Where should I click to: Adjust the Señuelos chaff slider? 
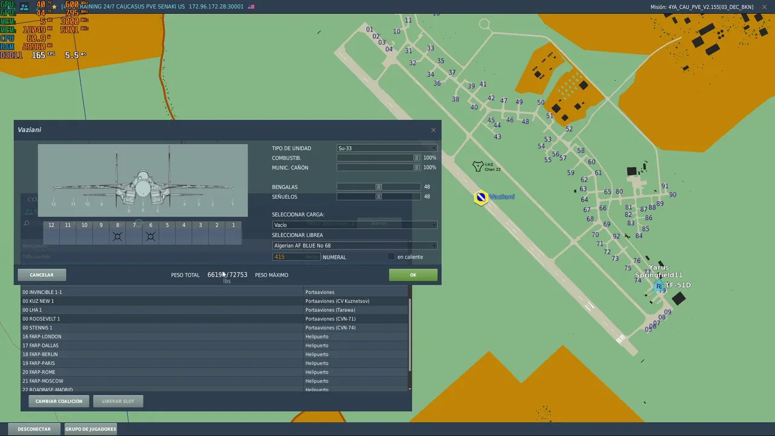pos(378,197)
